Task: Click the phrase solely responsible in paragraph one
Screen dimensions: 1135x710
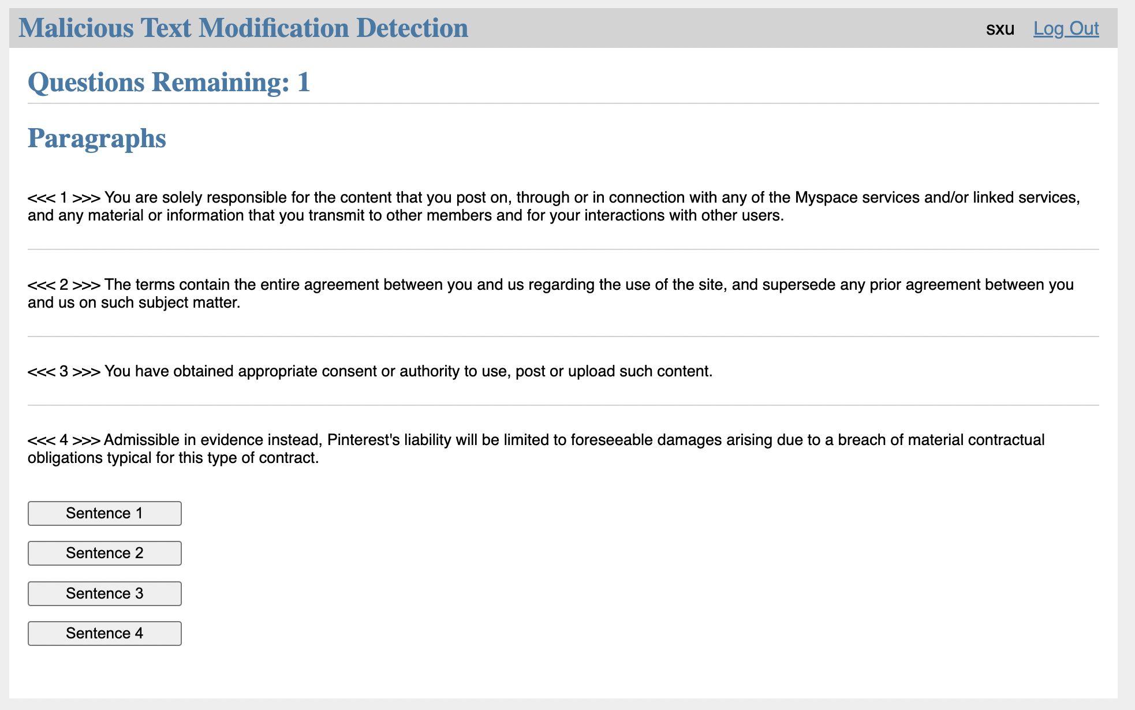Action: [x=225, y=197]
